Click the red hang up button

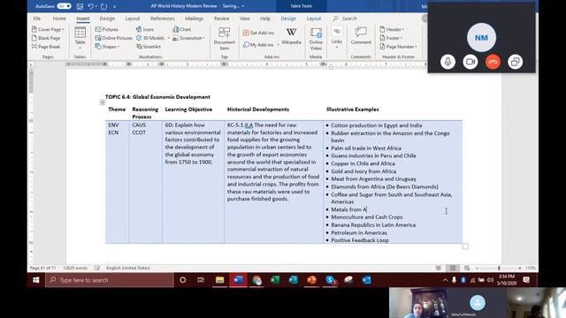tap(493, 62)
